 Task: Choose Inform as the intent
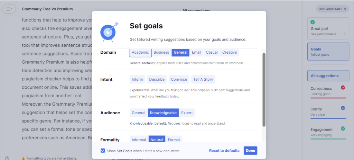(x=137, y=79)
